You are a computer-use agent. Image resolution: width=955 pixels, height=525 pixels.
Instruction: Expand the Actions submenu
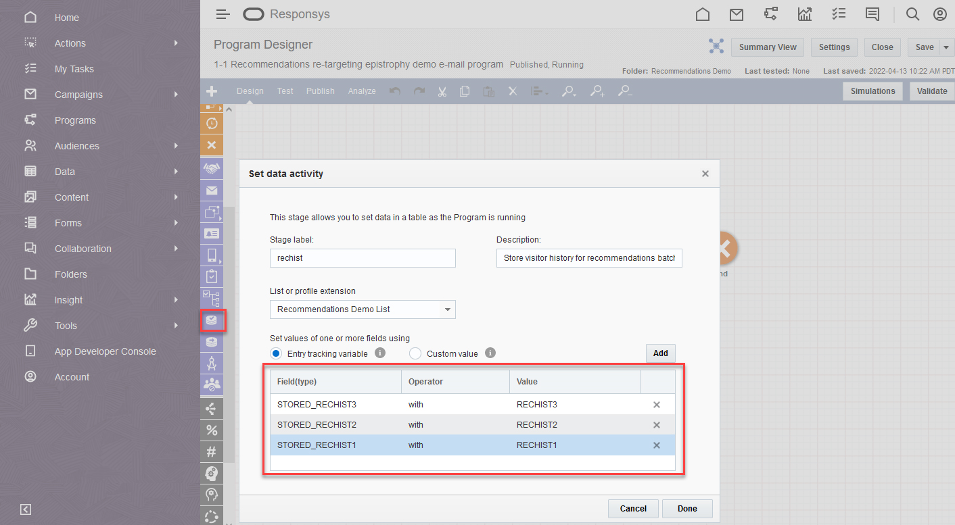176,43
